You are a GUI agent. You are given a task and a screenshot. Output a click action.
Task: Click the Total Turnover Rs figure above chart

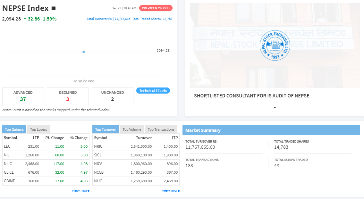click(x=108, y=19)
